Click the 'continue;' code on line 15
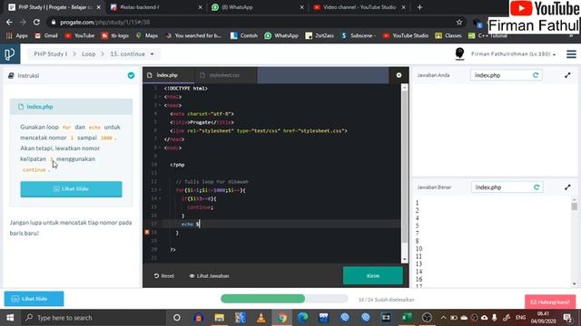Viewport: 581px width, 326px height. click(x=201, y=207)
